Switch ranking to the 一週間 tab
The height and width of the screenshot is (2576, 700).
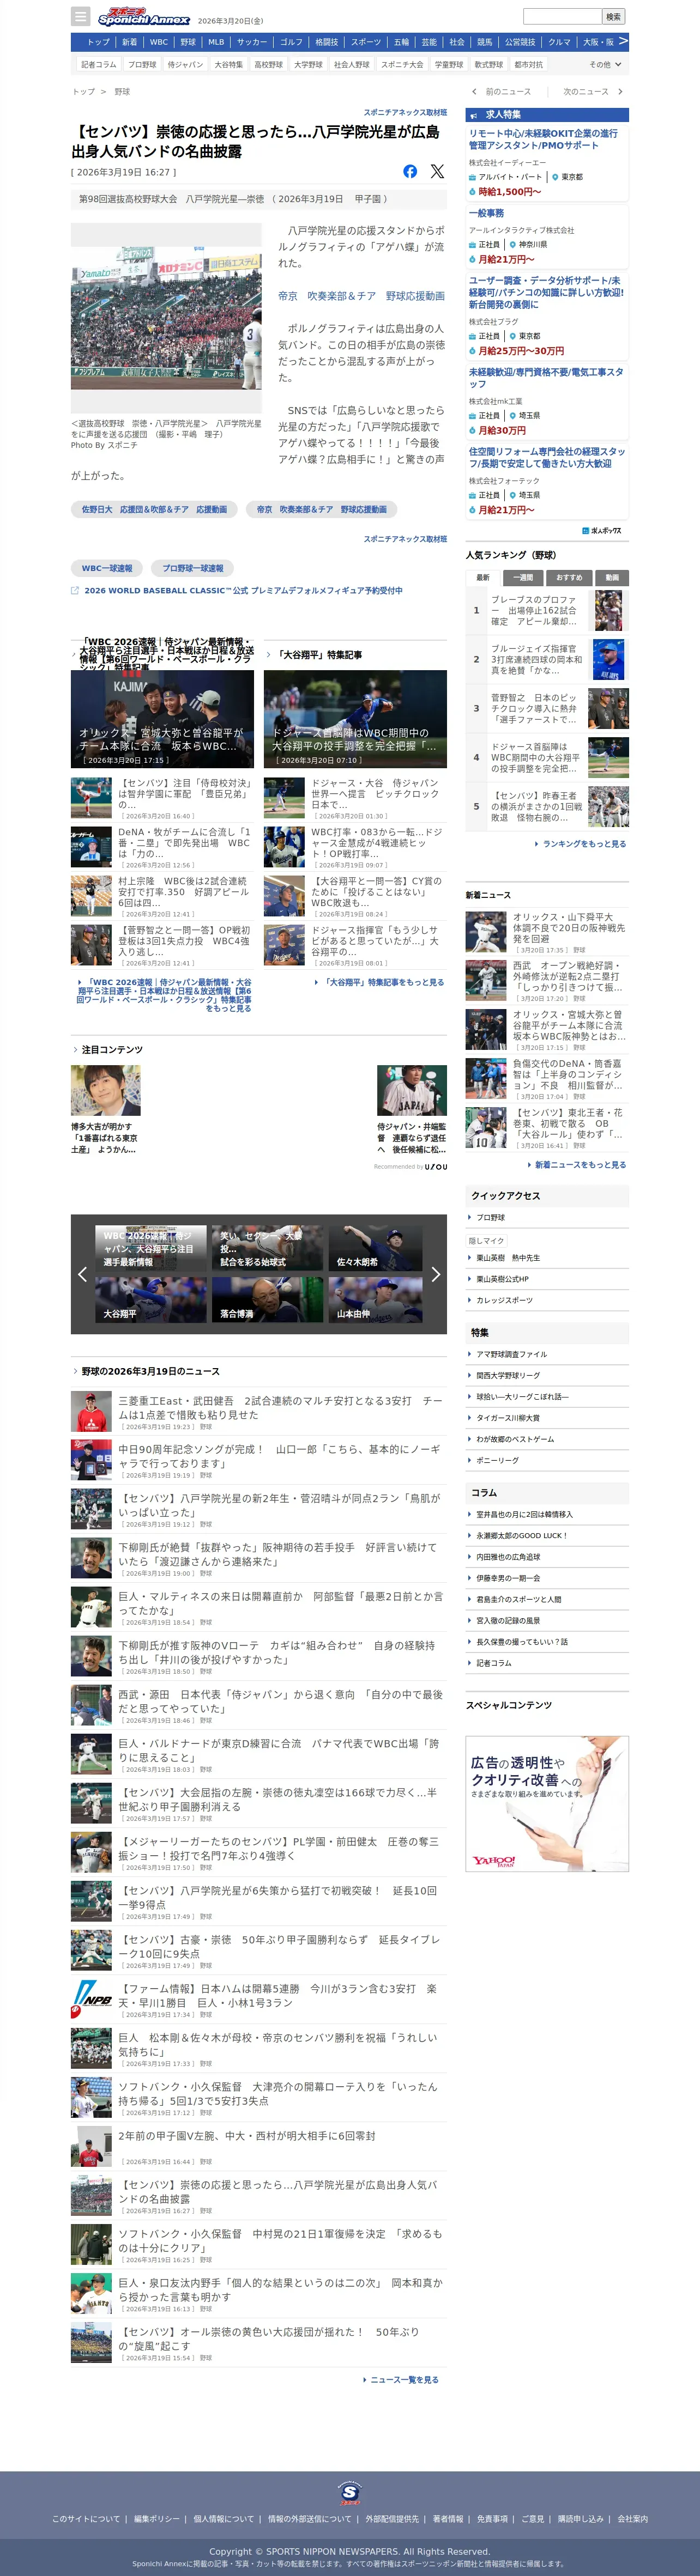pyautogui.click(x=523, y=577)
